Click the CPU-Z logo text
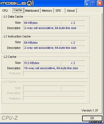This screenshot has height=124, width=104. point(10,118)
